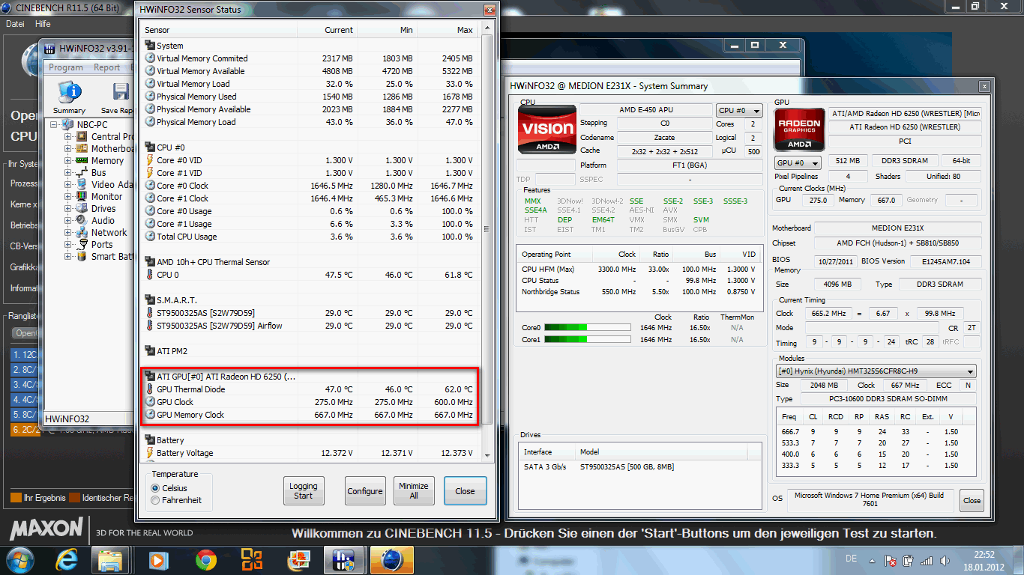Screen dimensions: 1024x575
Task: Click the "AMD E-450 APU" processor name field
Action: [645, 110]
